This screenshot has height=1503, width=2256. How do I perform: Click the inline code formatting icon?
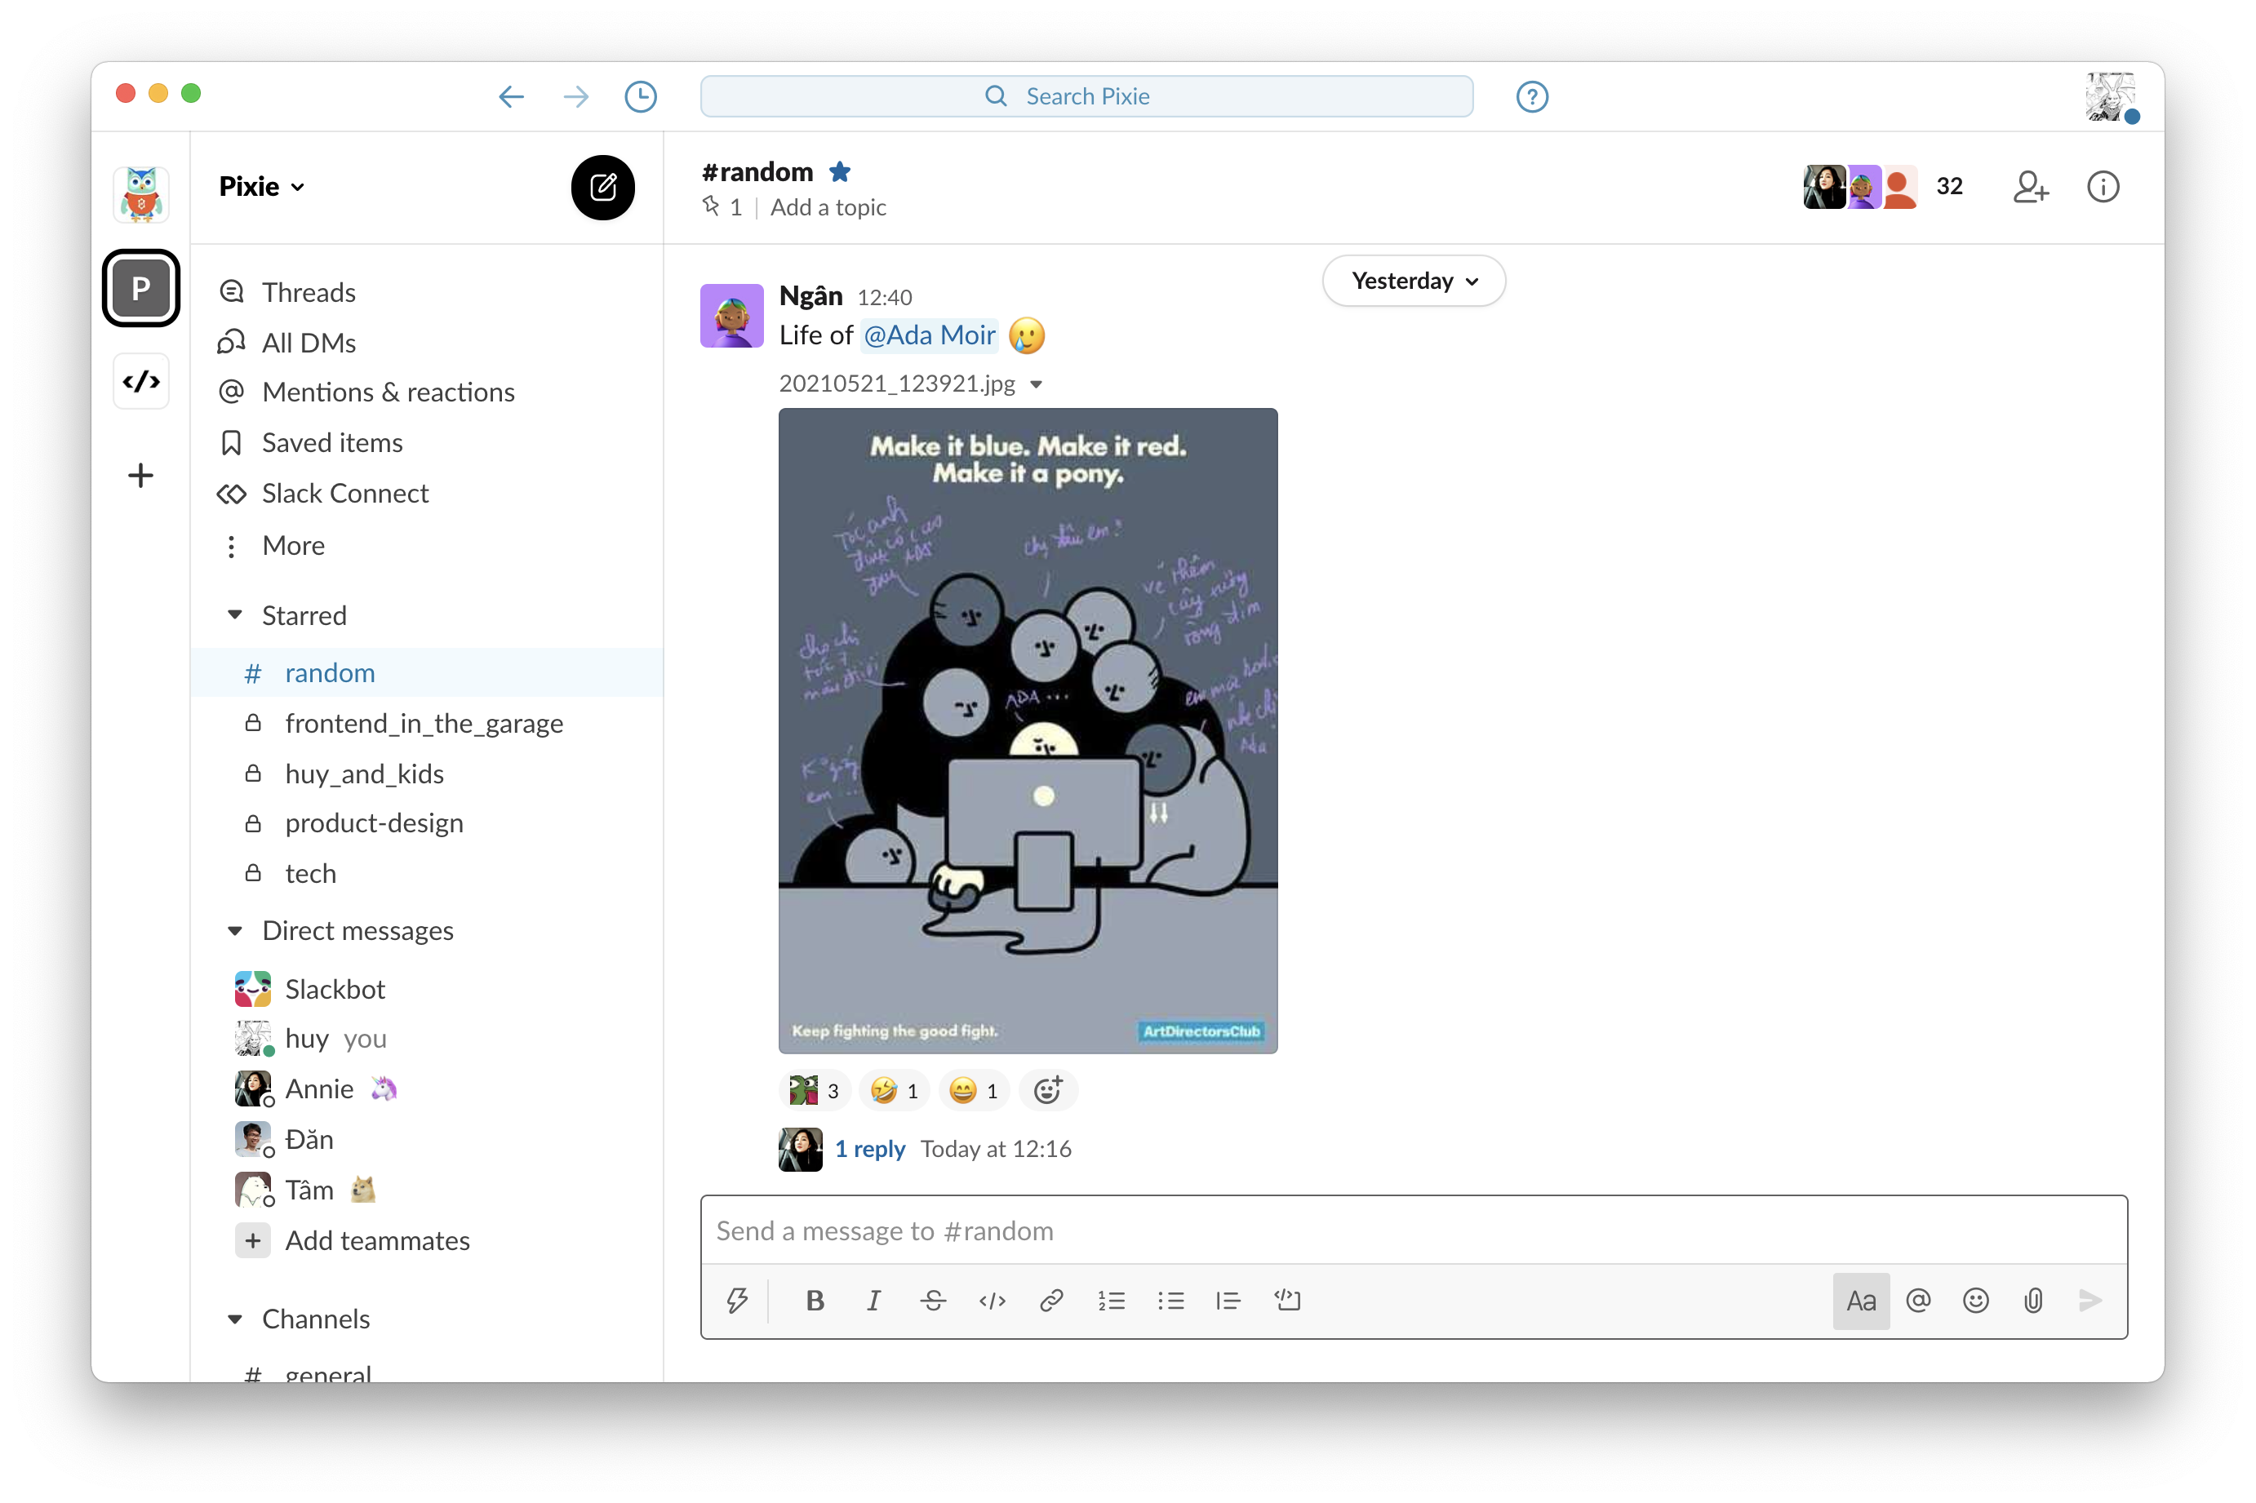coord(993,1300)
